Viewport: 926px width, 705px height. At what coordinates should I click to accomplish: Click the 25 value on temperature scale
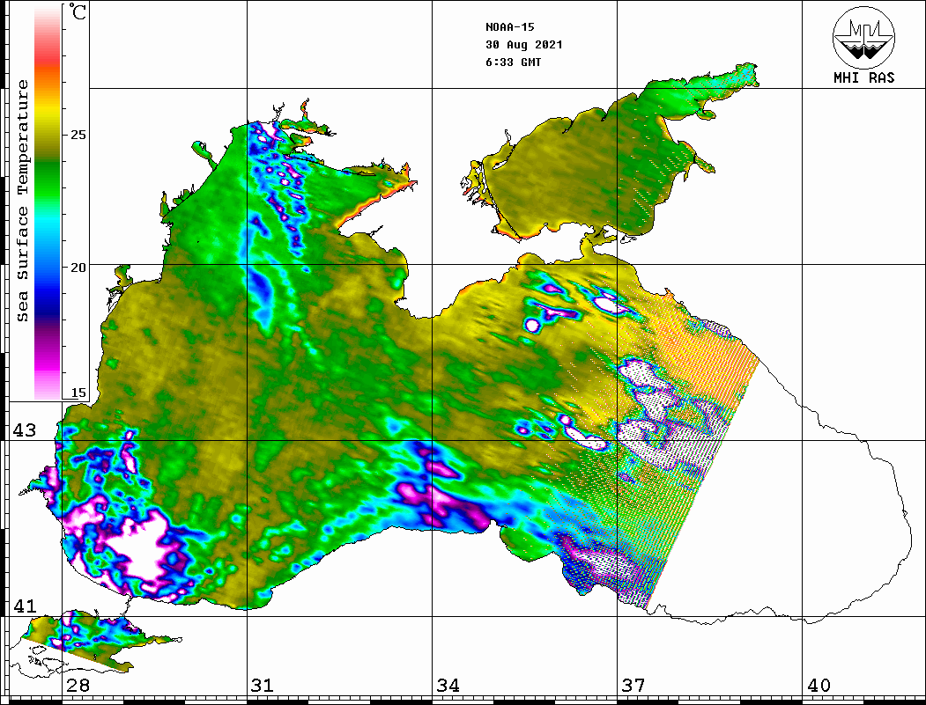78,135
